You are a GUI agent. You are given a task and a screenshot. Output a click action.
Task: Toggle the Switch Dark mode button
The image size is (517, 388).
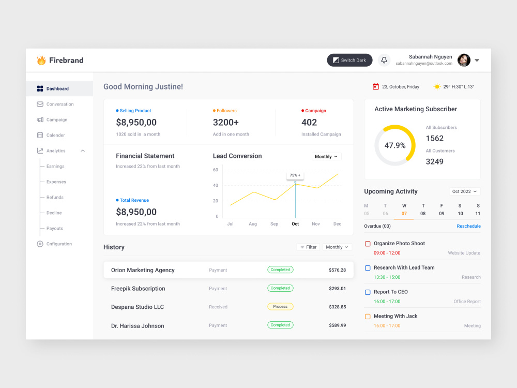(x=349, y=60)
